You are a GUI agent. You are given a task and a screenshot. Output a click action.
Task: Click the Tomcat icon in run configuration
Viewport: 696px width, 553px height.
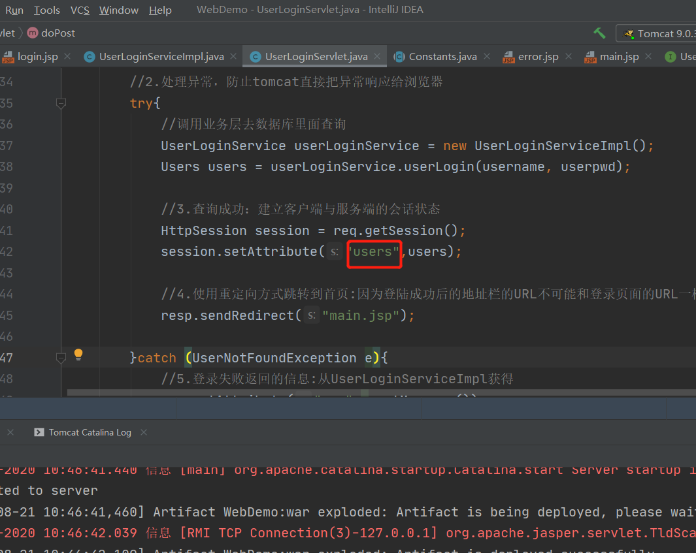click(x=628, y=34)
